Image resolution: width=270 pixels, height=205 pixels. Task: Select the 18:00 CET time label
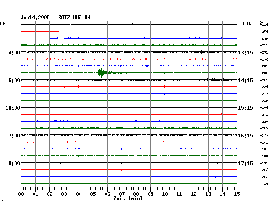click(13, 164)
